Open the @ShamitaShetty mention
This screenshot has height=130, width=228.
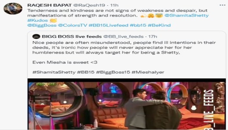tap(187, 15)
